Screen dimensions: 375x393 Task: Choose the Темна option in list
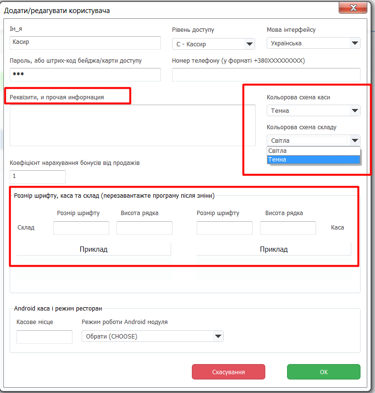[314, 160]
